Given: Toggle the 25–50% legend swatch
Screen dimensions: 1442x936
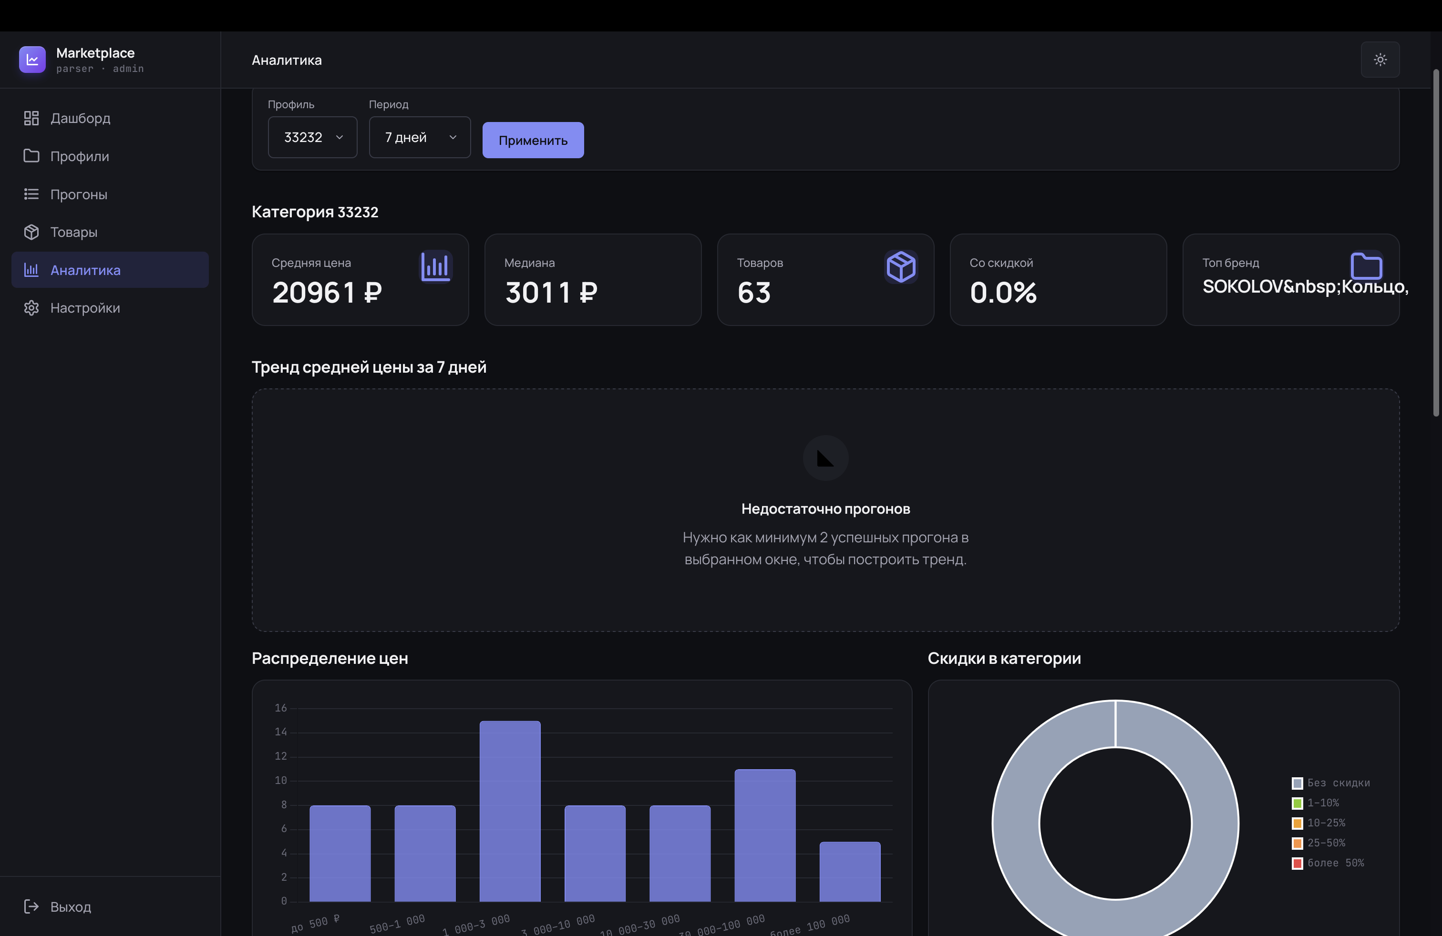Looking at the screenshot, I should click(1297, 844).
